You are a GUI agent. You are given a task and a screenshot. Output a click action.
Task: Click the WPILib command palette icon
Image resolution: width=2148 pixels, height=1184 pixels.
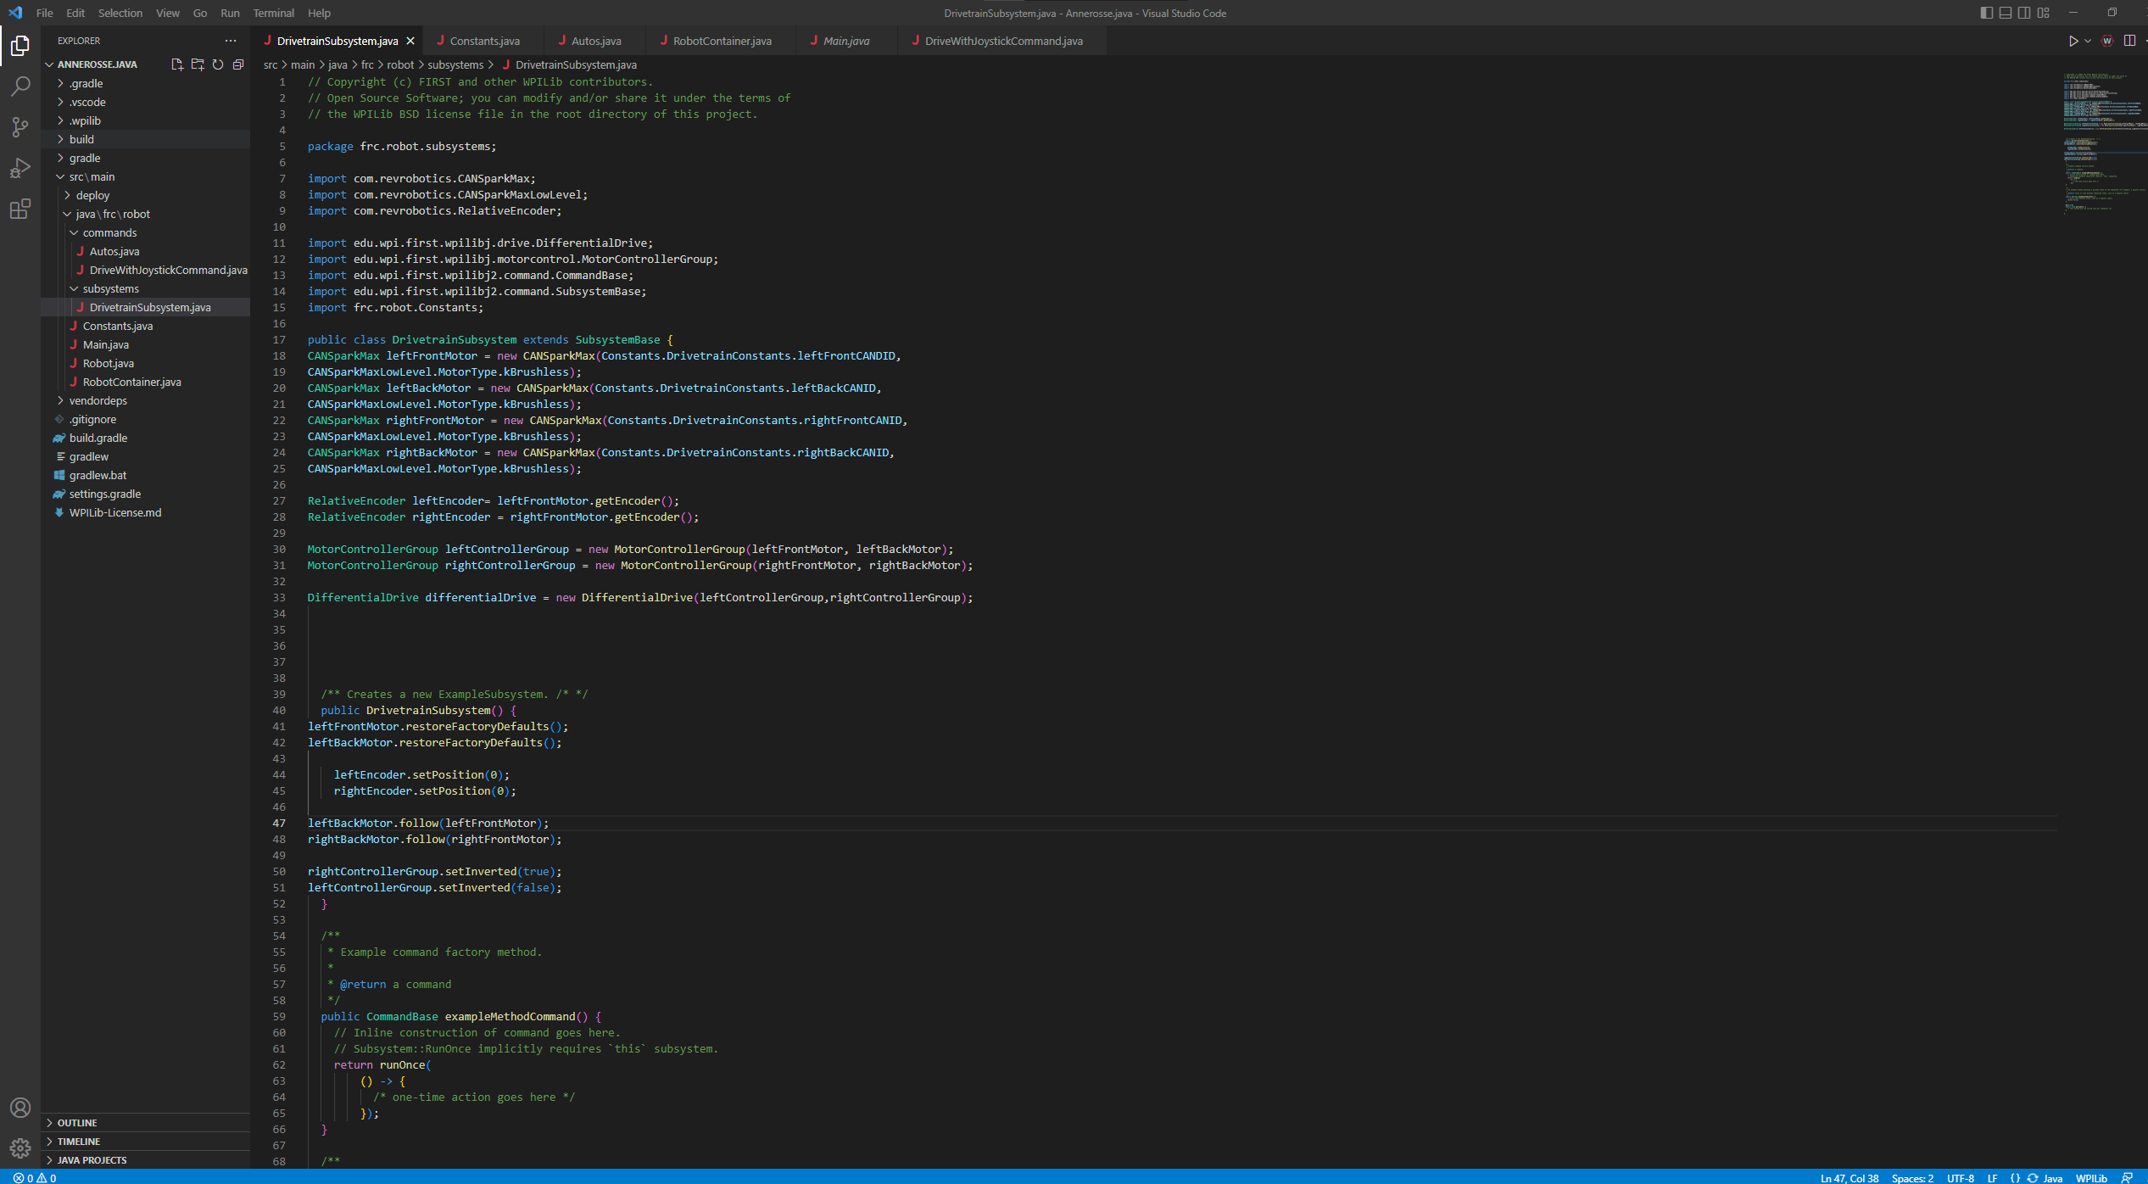tap(2107, 41)
